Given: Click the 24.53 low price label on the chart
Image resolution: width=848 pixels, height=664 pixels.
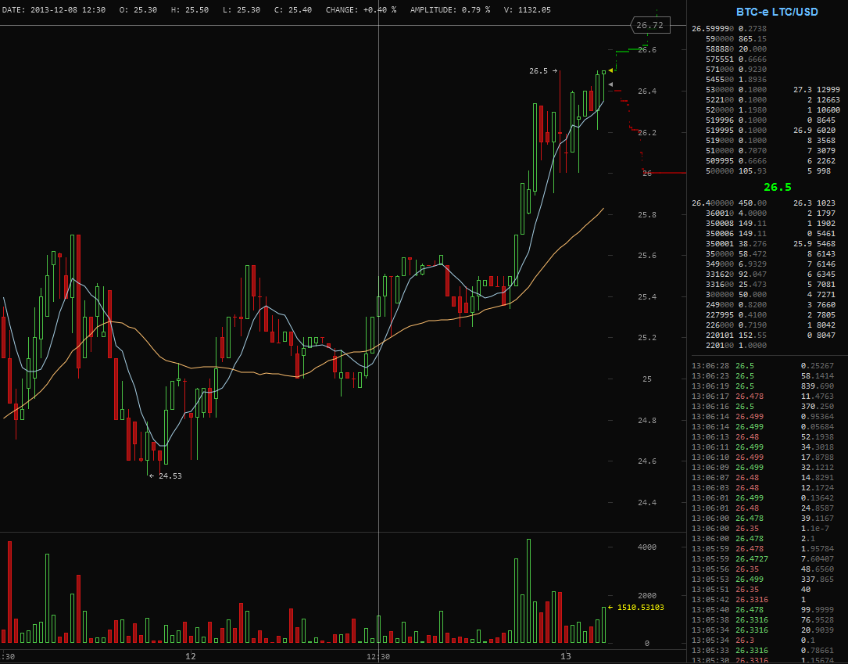Looking at the screenshot, I should [166, 476].
